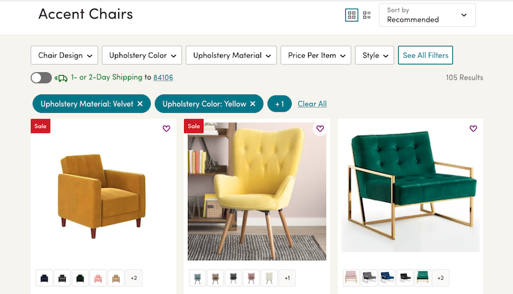Expand the Upholstery Color filter

click(x=142, y=55)
